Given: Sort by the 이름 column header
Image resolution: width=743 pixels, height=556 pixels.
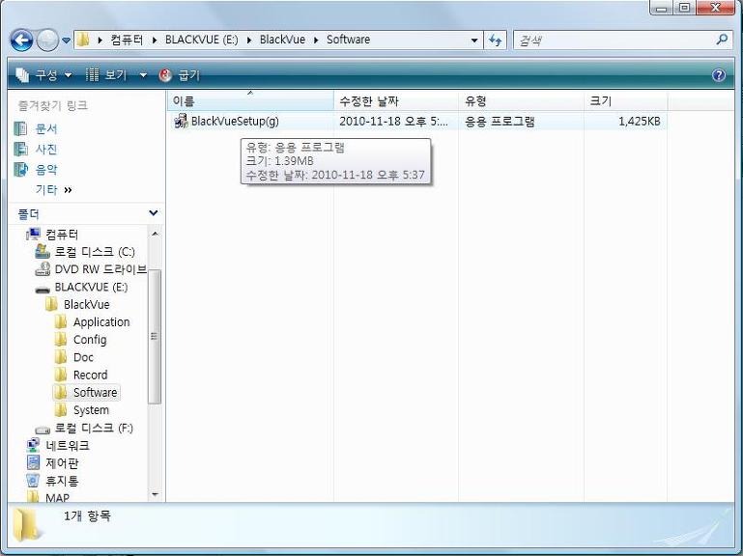Looking at the screenshot, I should coord(250,101).
